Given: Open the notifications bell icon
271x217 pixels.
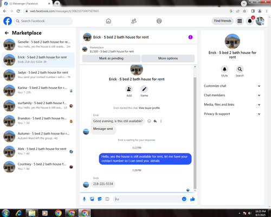Looking at the screenshot, I should (x=250, y=21).
